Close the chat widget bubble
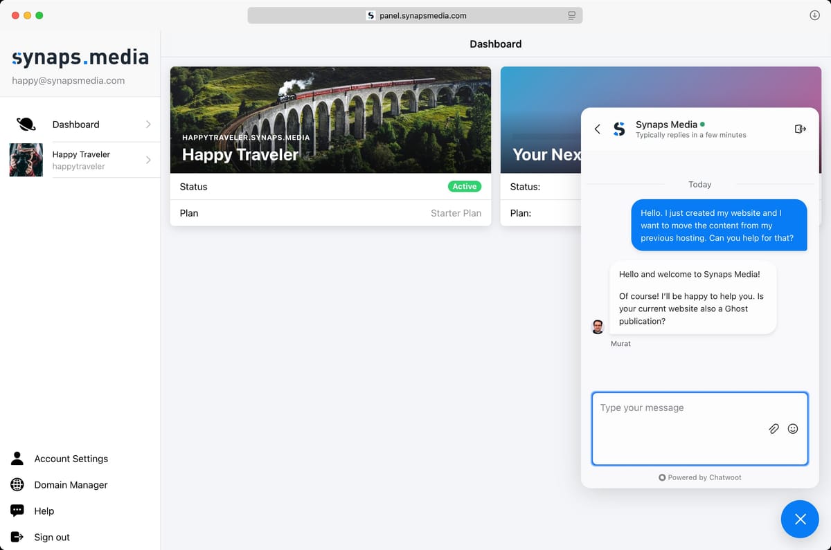The image size is (831, 550). [x=800, y=519]
